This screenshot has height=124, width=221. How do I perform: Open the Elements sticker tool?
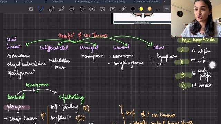pos(92,9)
